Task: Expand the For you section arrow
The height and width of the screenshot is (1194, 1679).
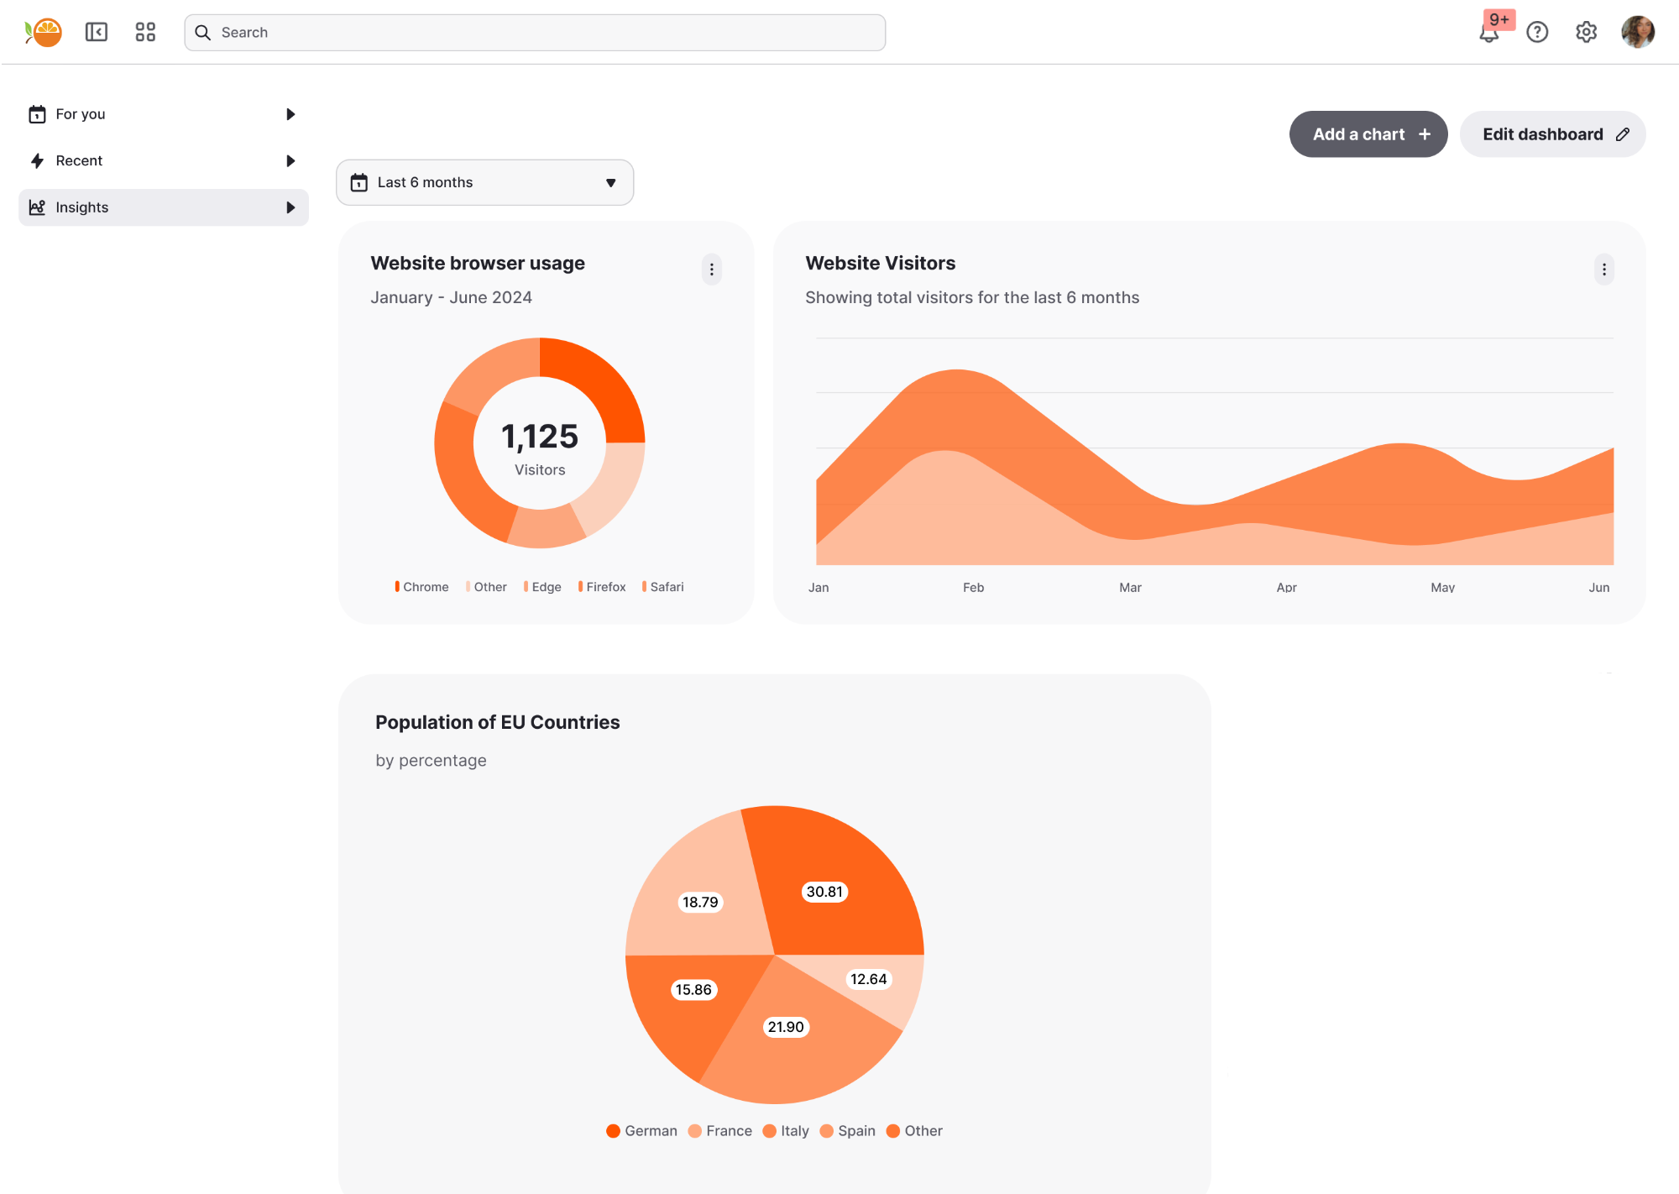Action: 290,114
